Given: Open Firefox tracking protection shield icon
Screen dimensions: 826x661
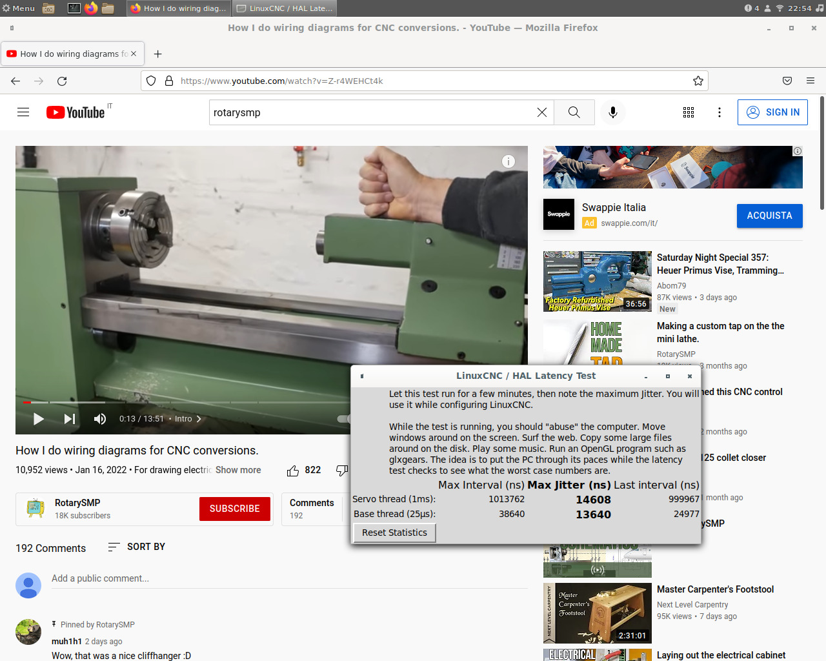Looking at the screenshot, I should tap(151, 81).
